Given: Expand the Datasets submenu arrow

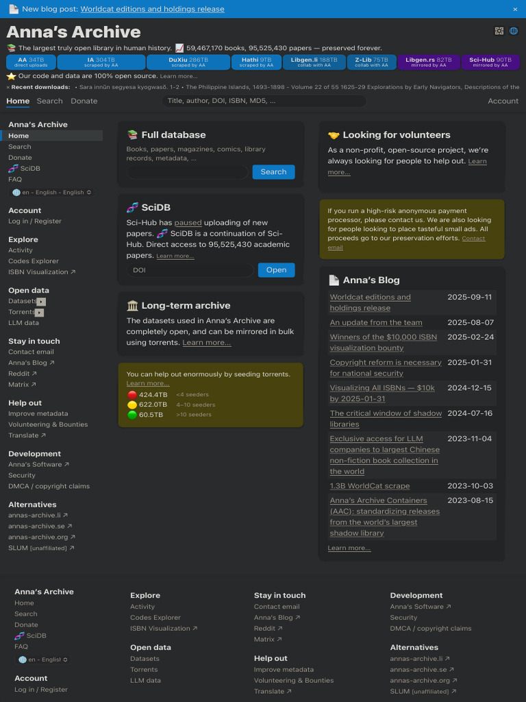Looking at the screenshot, I should tap(41, 301).
